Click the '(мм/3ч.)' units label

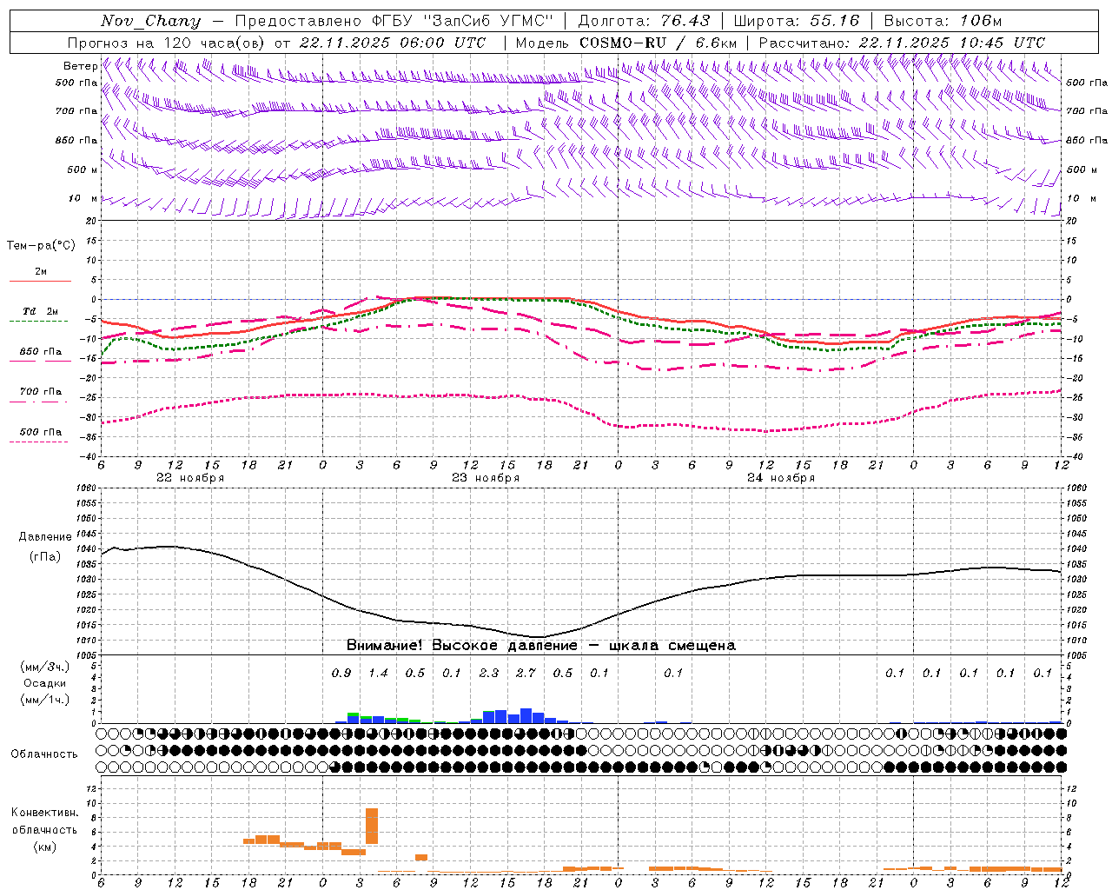coord(45,667)
